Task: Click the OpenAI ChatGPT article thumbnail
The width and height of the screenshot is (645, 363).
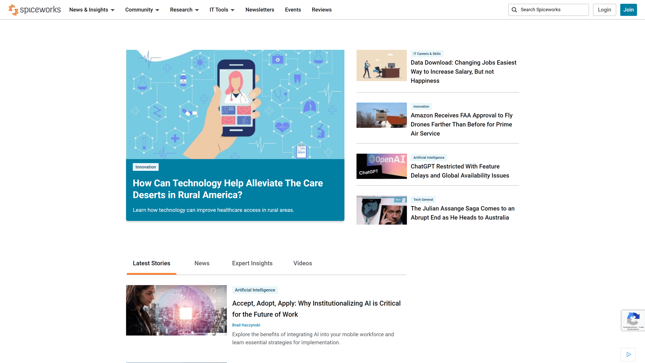Action: [x=381, y=166]
